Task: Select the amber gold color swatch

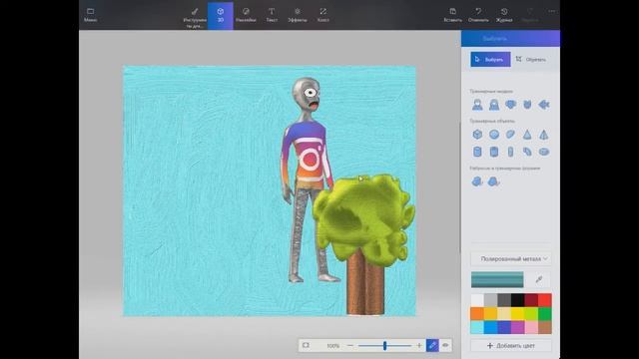Action: tap(490, 314)
